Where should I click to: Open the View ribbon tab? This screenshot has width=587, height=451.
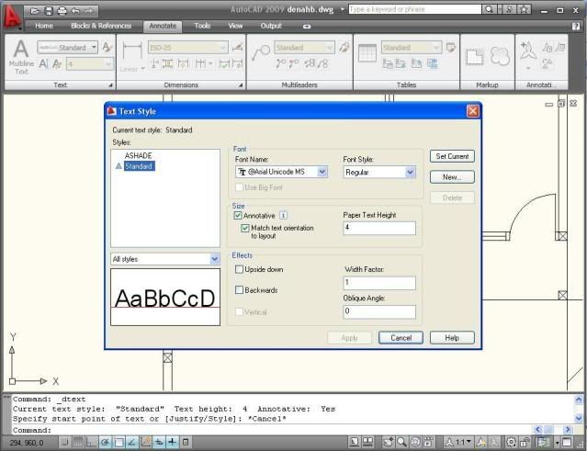click(235, 26)
